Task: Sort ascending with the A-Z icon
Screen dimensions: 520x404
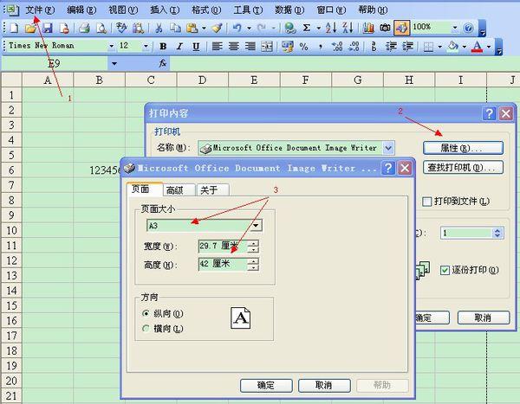Action: click(331, 29)
